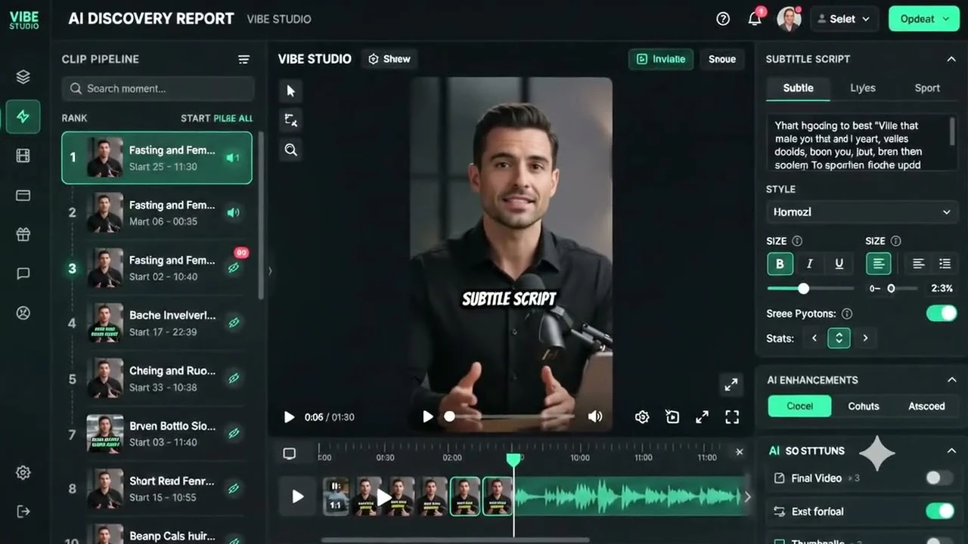This screenshot has width=968, height=544.
Task: Toggle underline text formatting
Action: point(839,264)
